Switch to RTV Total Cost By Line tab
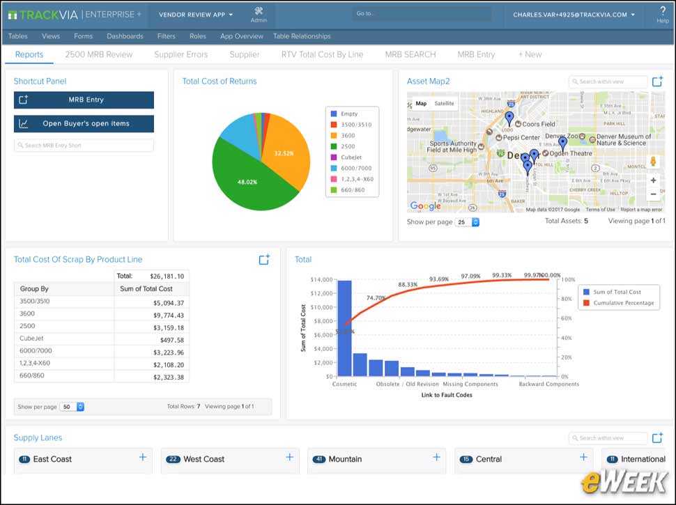Screen dimensions: 676x505 coord(322,55)
